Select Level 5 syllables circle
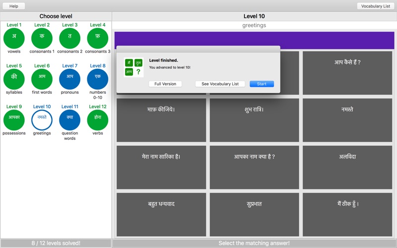Screen dimensions: 397x248 click(x=14, y=79)
